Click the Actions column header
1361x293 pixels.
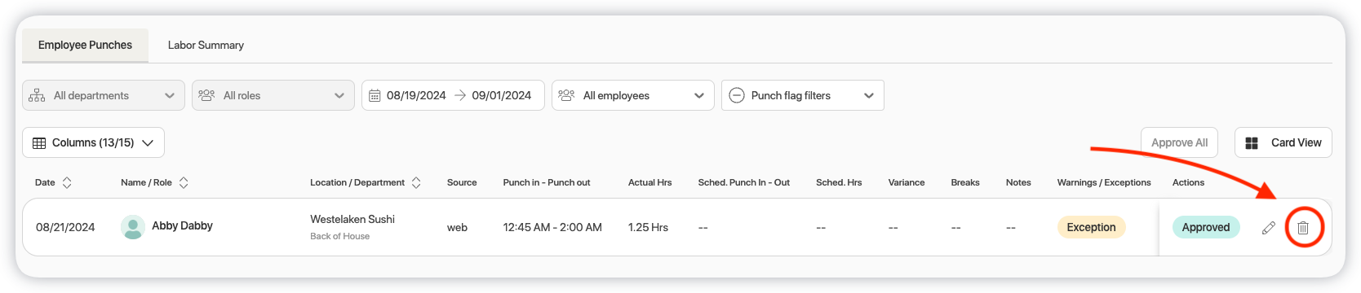point(1188,182)
